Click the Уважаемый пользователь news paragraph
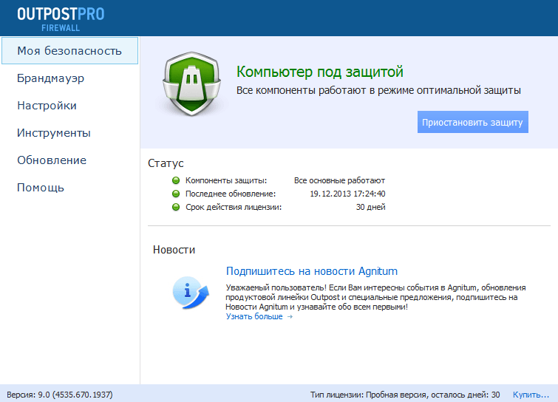The height and width of the screenshot is (402, 558). tap(375, 297)
